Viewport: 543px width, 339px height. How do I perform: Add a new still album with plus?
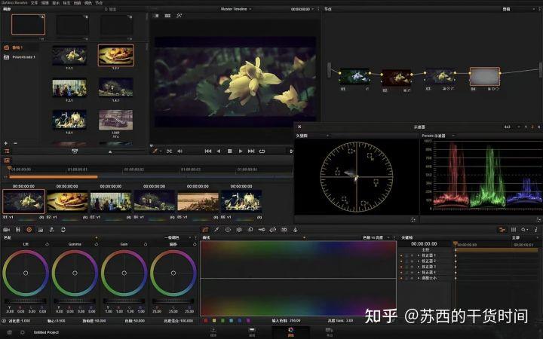pos(6,143)
